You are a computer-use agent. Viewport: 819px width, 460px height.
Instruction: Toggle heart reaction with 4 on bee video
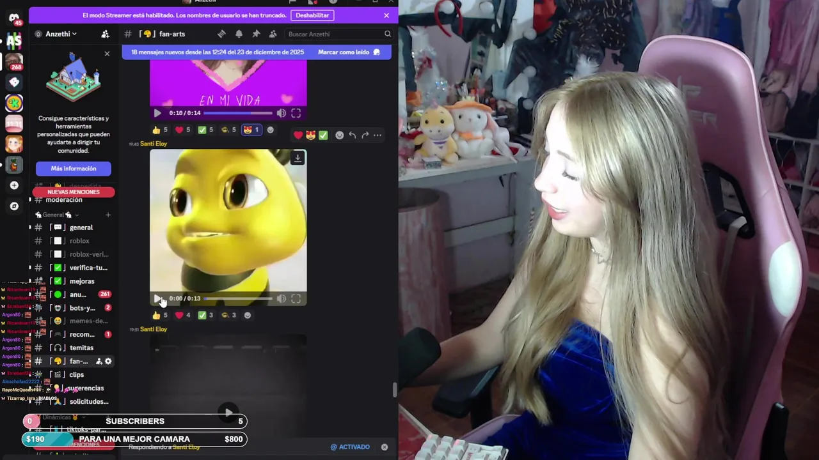pos(182,315)
